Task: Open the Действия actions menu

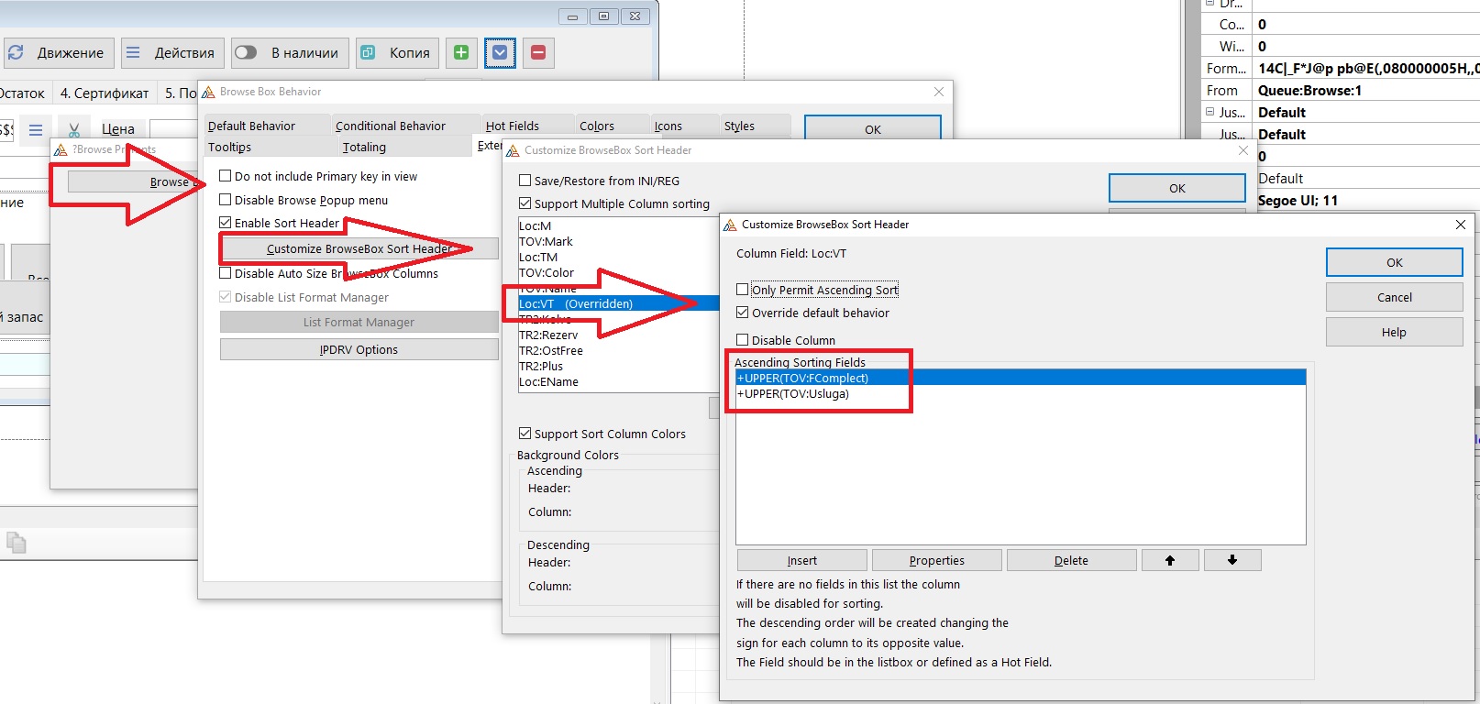Action: [x=171, y=53]
